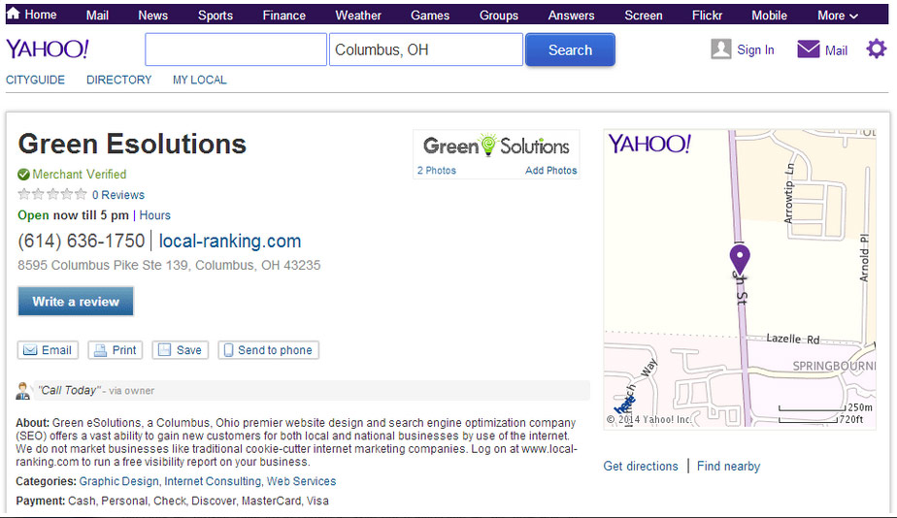Open Screen in the top navigation

point(643,16)
